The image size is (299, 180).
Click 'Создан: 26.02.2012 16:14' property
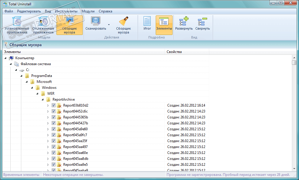click(x=186, y=105)
